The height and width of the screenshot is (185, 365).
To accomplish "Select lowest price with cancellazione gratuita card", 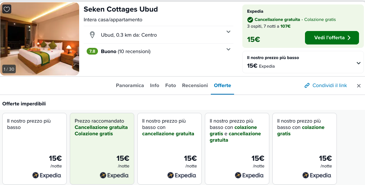I will (170, 149).
